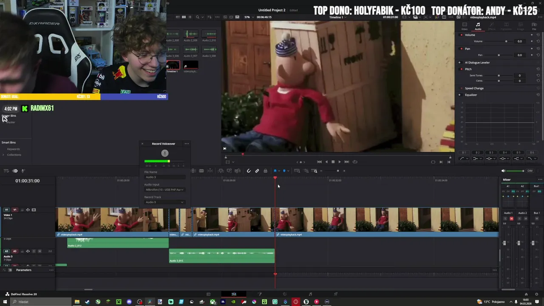Toggle linked selection chain icon
544x306 pixels.
pyautogui.click(x=257, y=171)
